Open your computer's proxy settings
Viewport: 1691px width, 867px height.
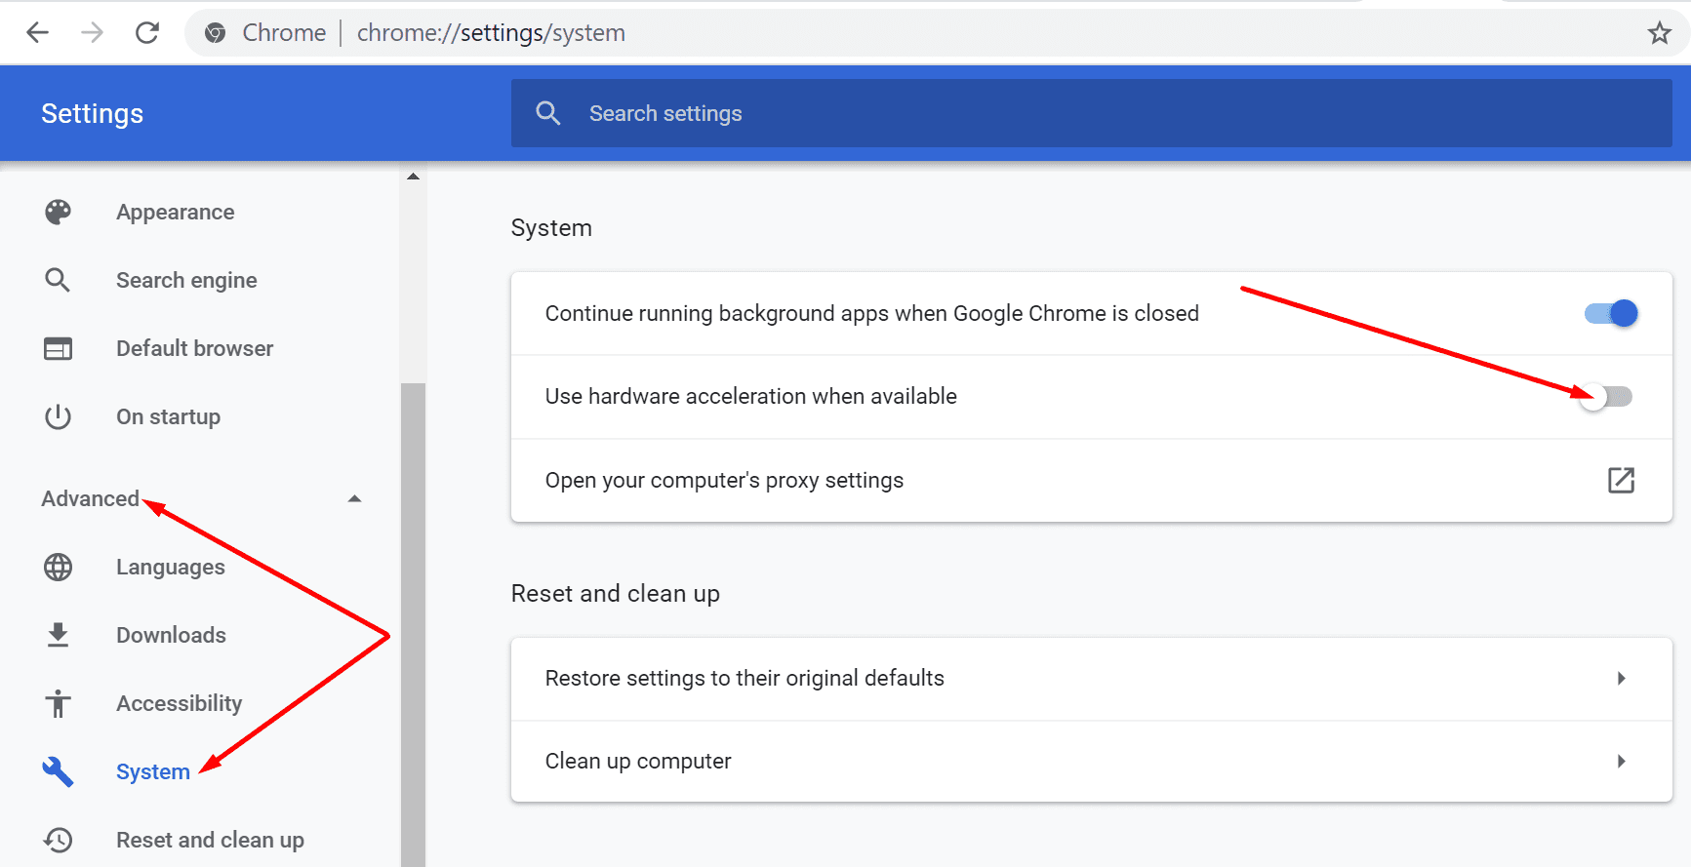pyautogui.click(x=1091, y=480)
